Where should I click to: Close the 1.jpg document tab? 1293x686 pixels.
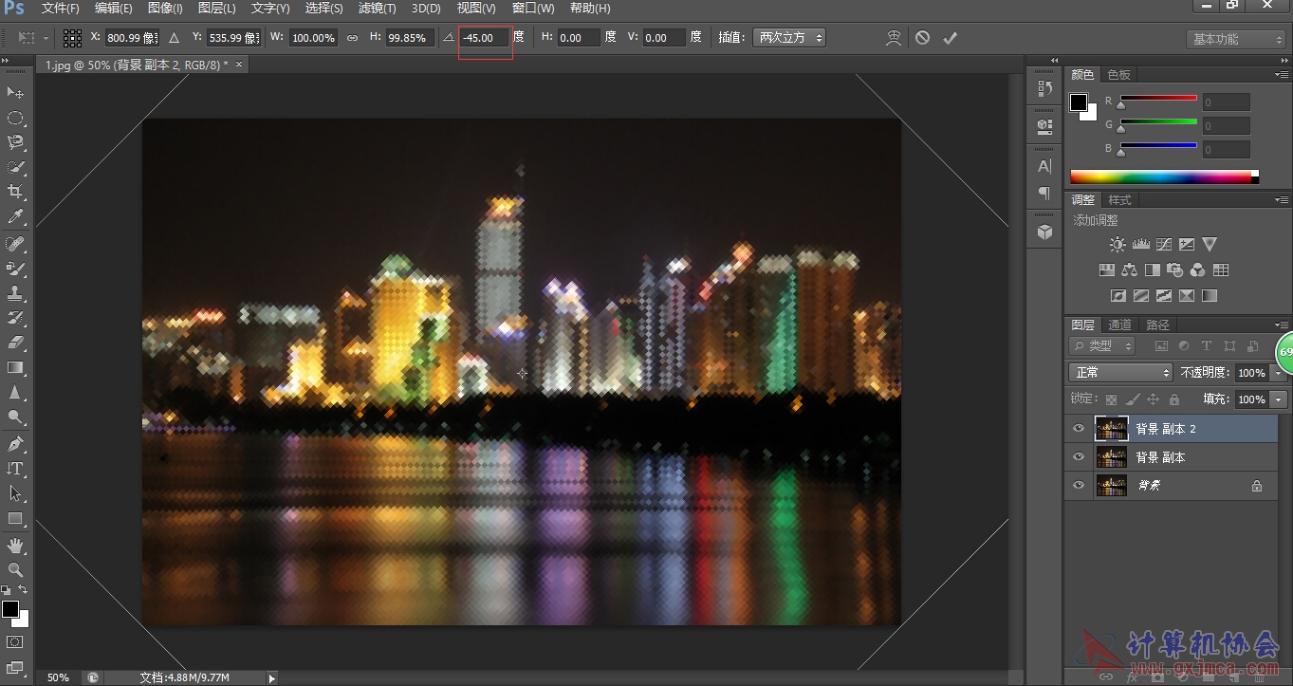[x=239, y=65]
